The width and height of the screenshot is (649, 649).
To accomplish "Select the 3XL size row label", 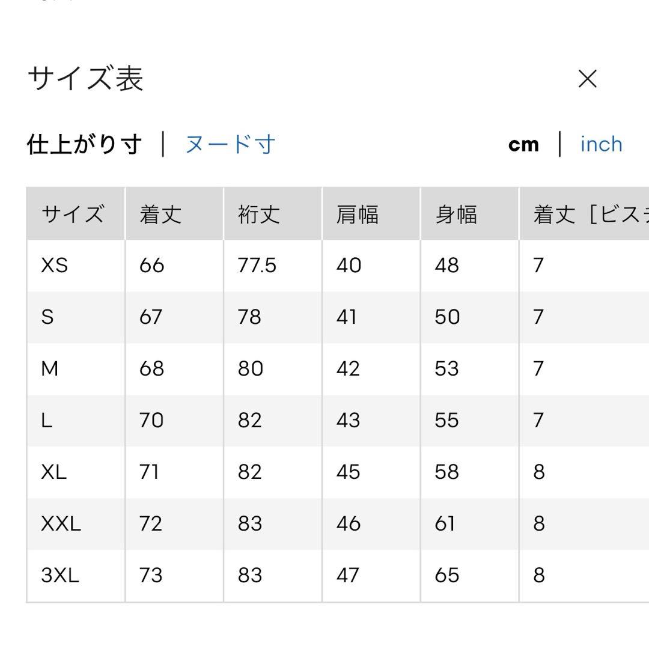I will coord(60,576).
